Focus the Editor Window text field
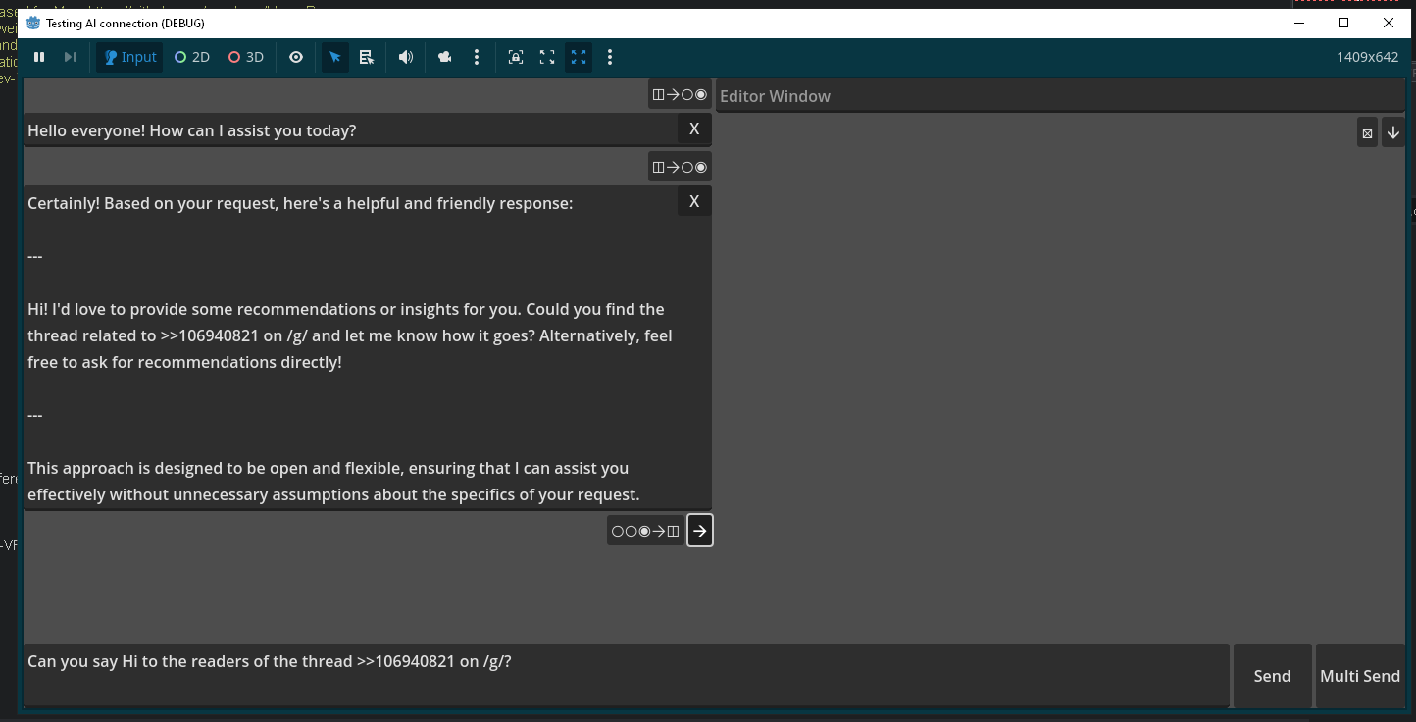This screenshot has height=722, width=1416. (1060, 96)
